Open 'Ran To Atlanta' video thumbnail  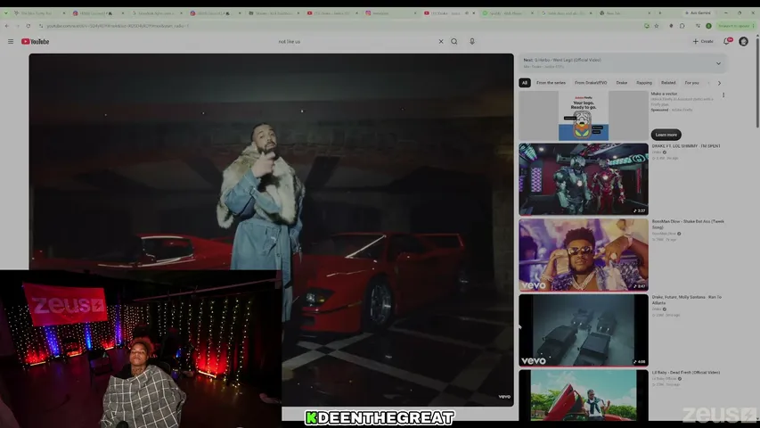coord(583,331)
